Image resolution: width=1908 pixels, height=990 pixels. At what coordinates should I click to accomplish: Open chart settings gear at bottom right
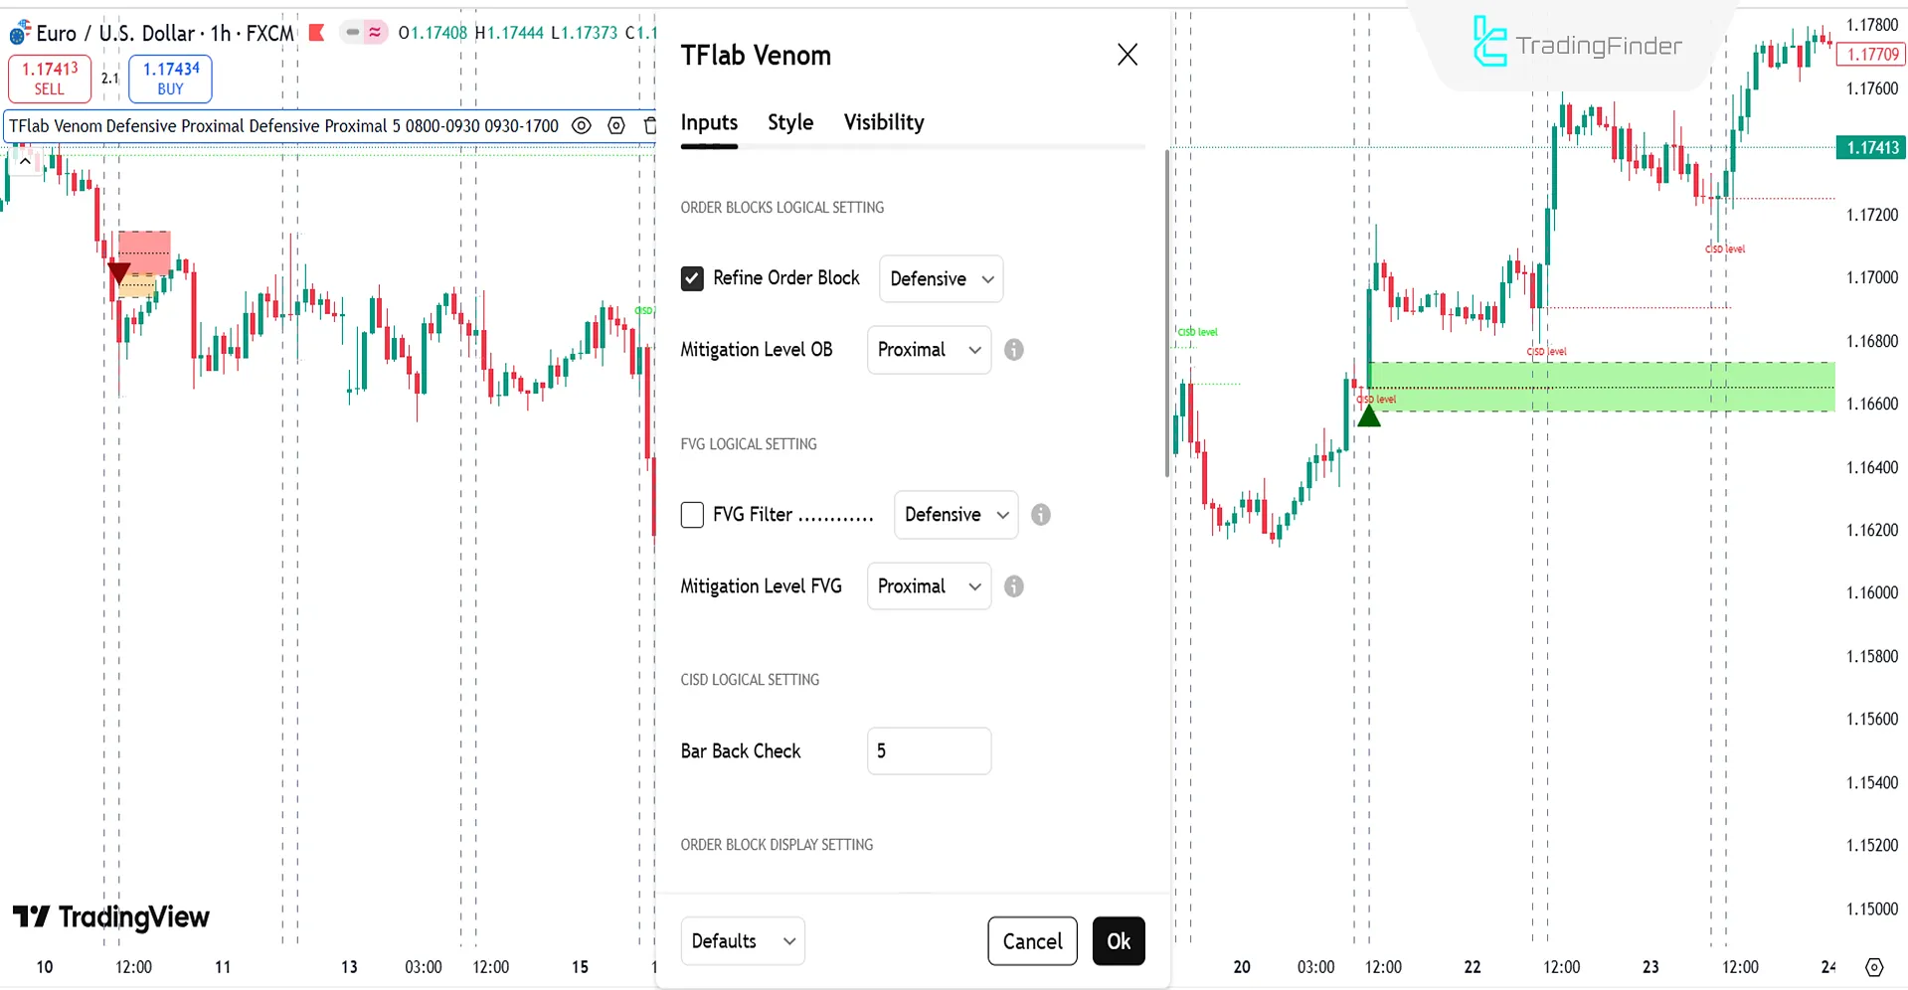point(1873,966)
